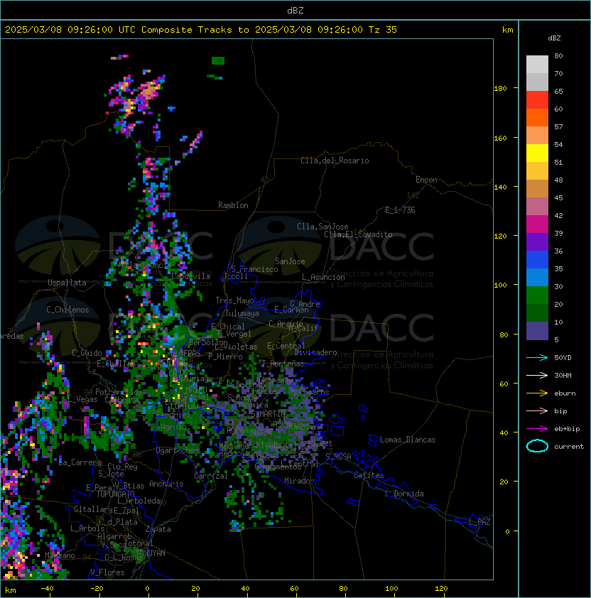Viewport: 591px width, 598px height.
Task: Click the 'Lomas_Blancas' map label
Action: (408, 440)
